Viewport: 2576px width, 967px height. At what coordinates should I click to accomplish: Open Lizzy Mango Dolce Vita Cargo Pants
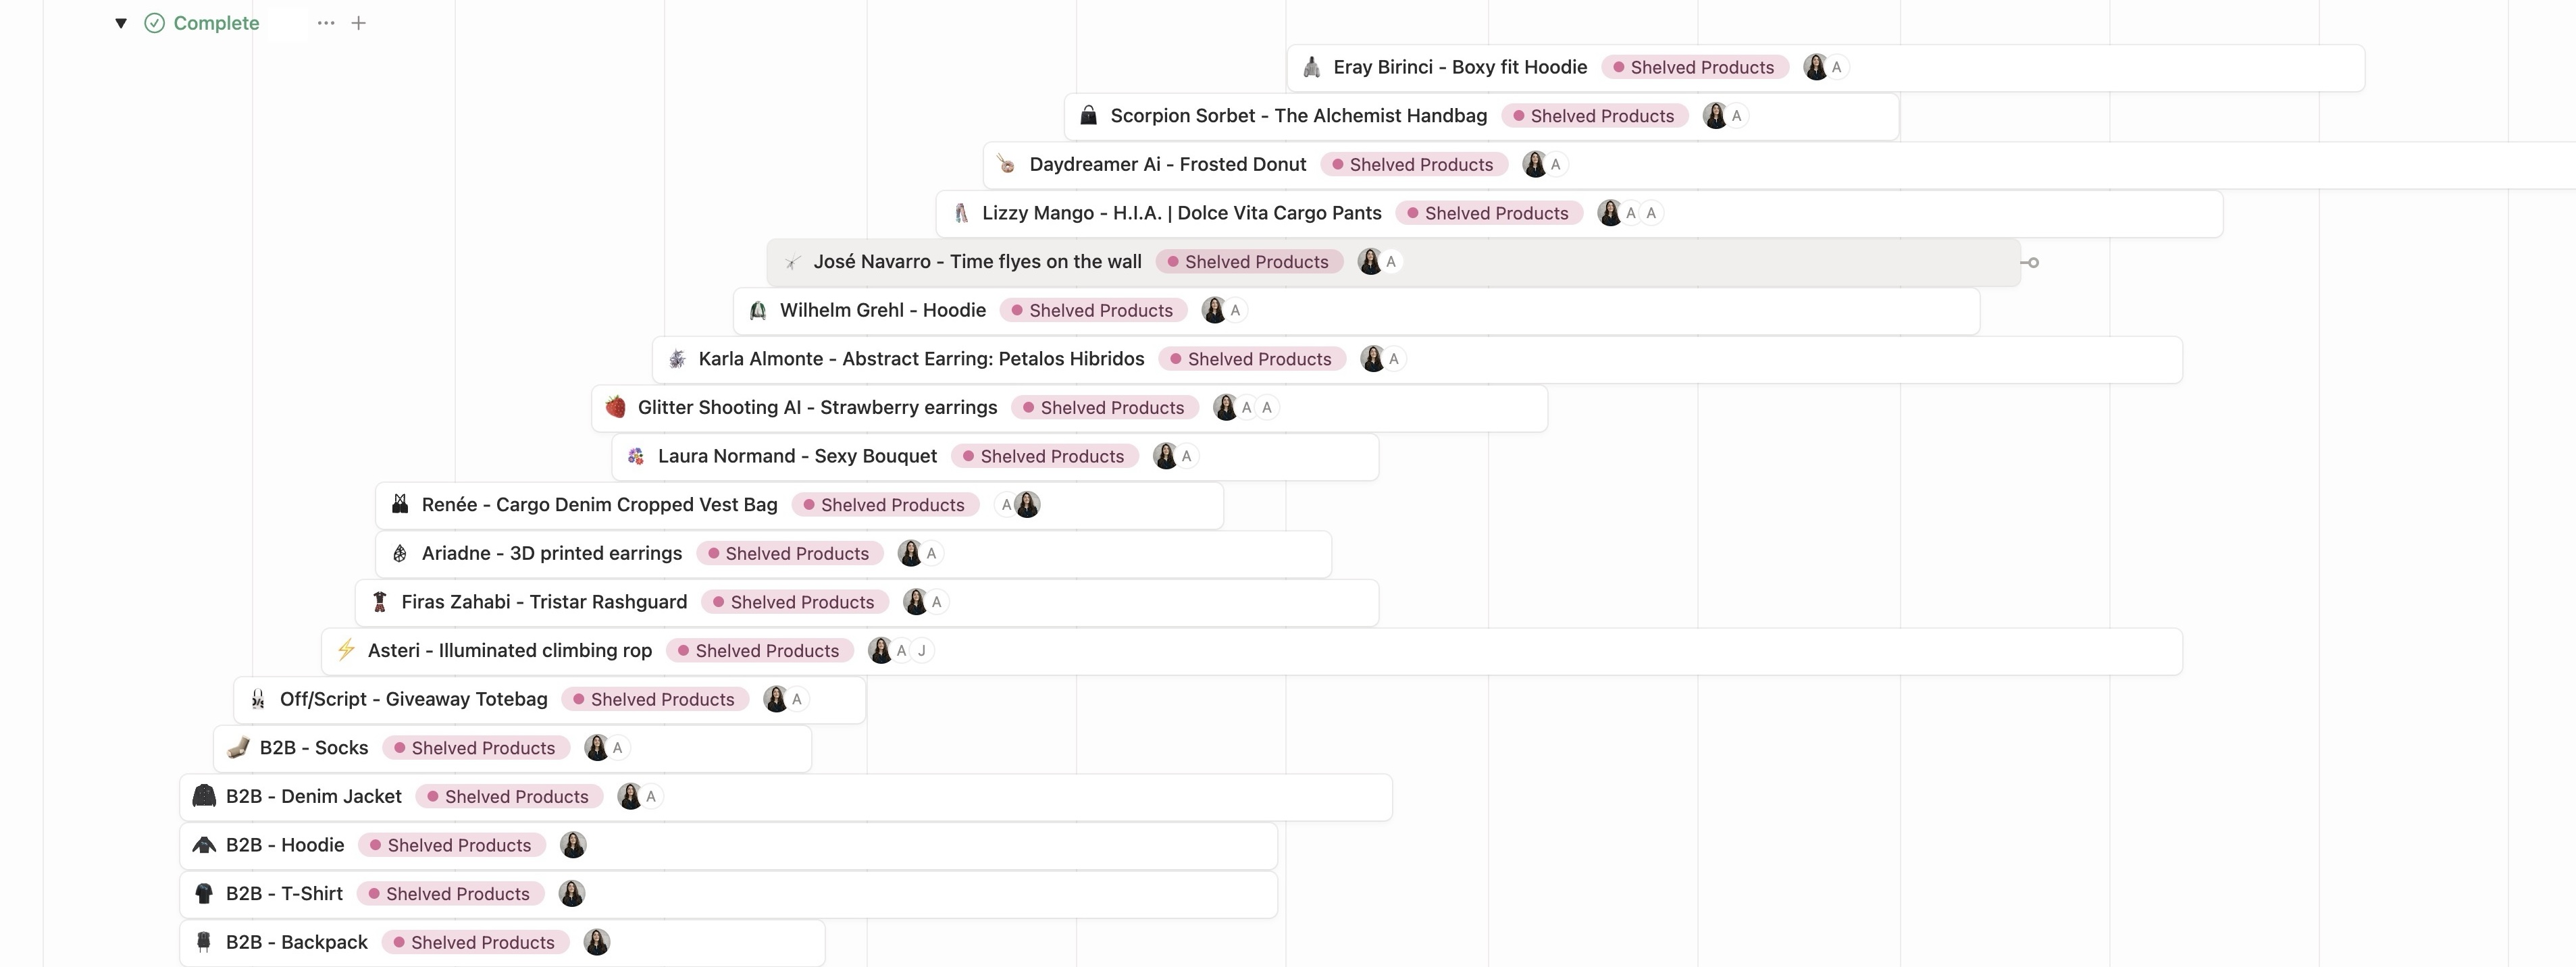click(x=1182, y=213)
